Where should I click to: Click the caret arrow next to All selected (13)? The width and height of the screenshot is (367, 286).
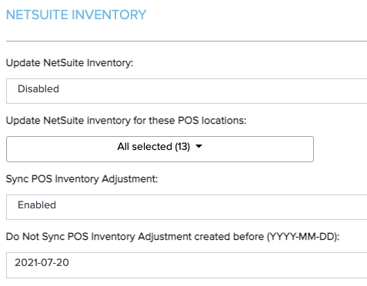[199, 146]
